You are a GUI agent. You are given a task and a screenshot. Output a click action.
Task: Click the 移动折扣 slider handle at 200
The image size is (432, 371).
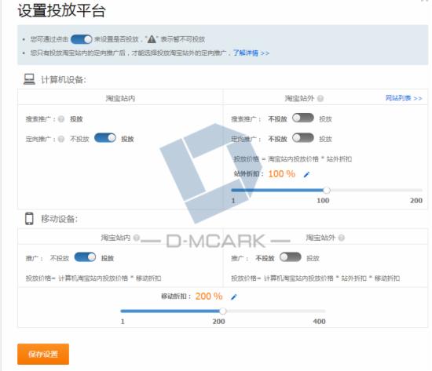coord(223,311)
